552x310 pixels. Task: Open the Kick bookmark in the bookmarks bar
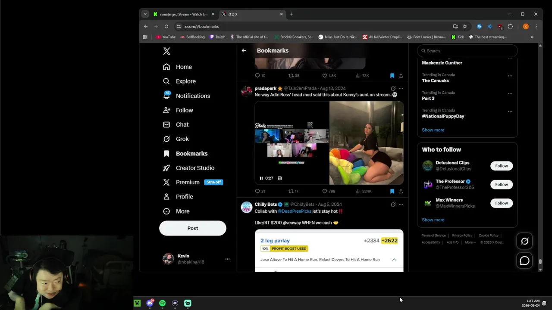click(x=458, y=37)
